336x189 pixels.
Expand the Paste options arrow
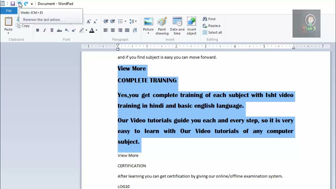[x=8, y=33]
